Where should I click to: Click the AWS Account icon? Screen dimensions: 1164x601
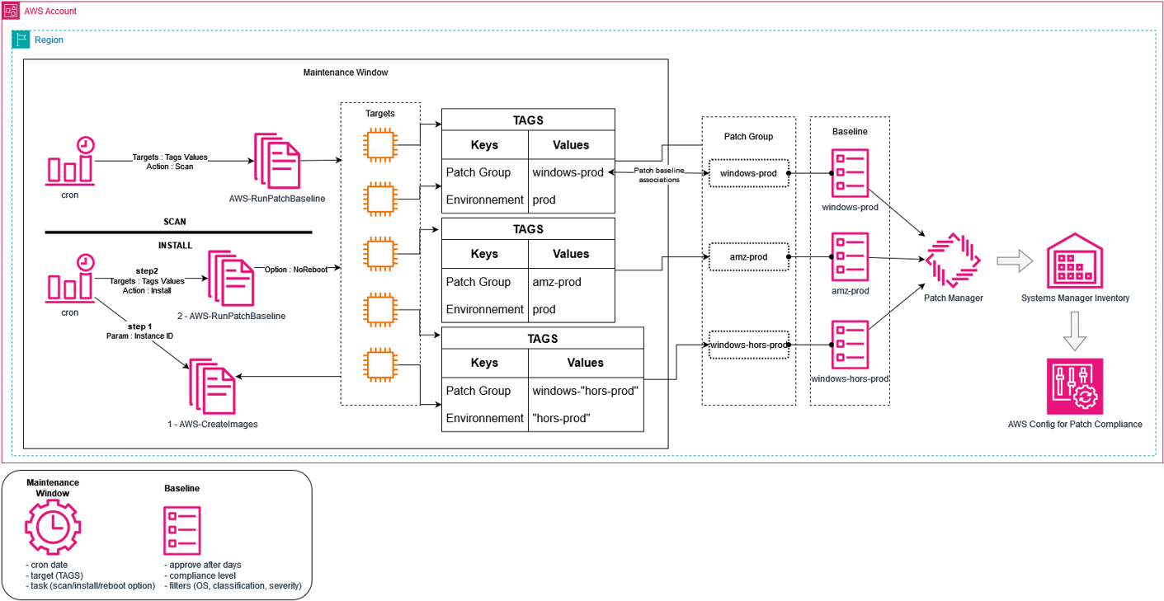(11, 11)
